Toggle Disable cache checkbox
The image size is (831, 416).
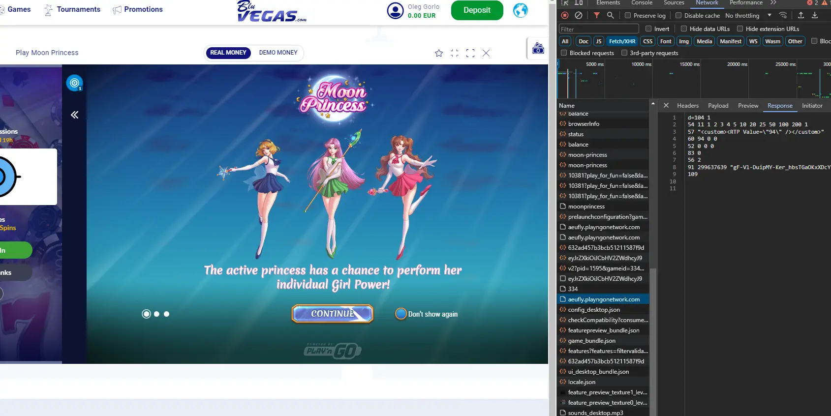click(678, 15)
